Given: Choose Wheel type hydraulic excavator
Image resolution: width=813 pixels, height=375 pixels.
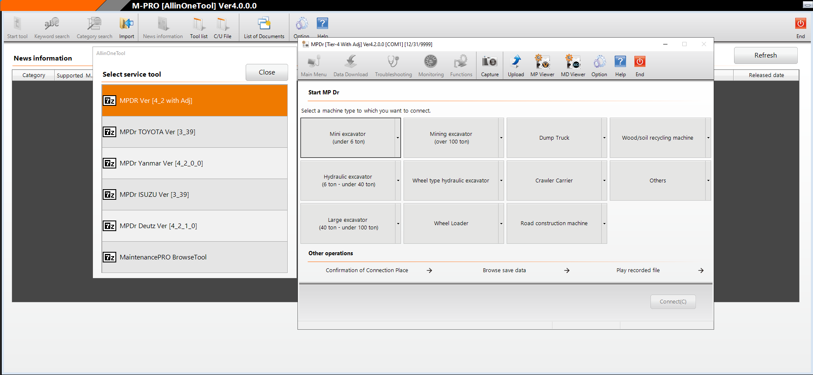Looking at the screenshot, I should (x=451, y=181).
